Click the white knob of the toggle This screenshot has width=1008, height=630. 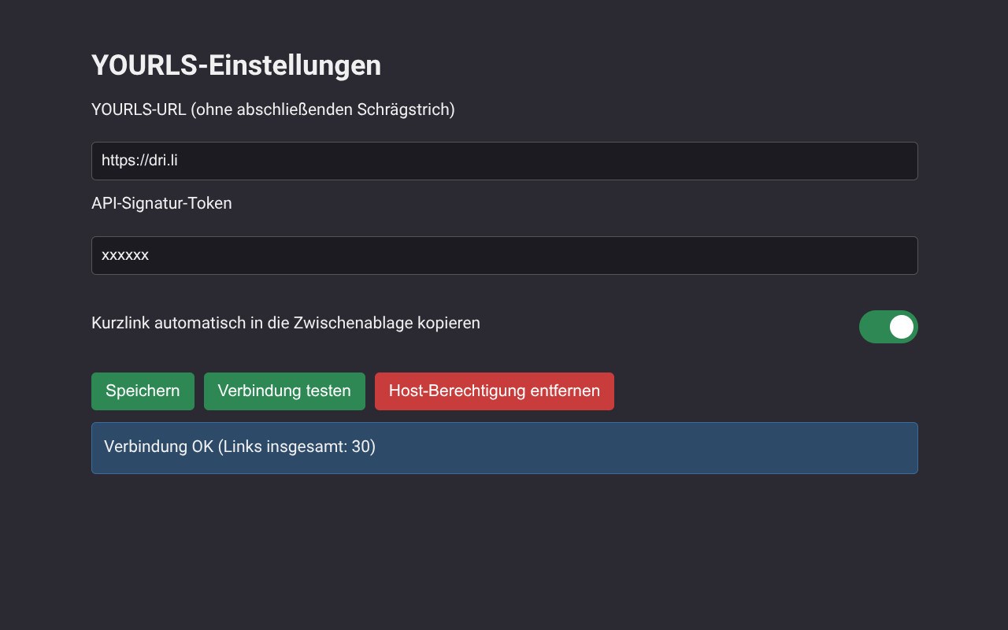901,327
